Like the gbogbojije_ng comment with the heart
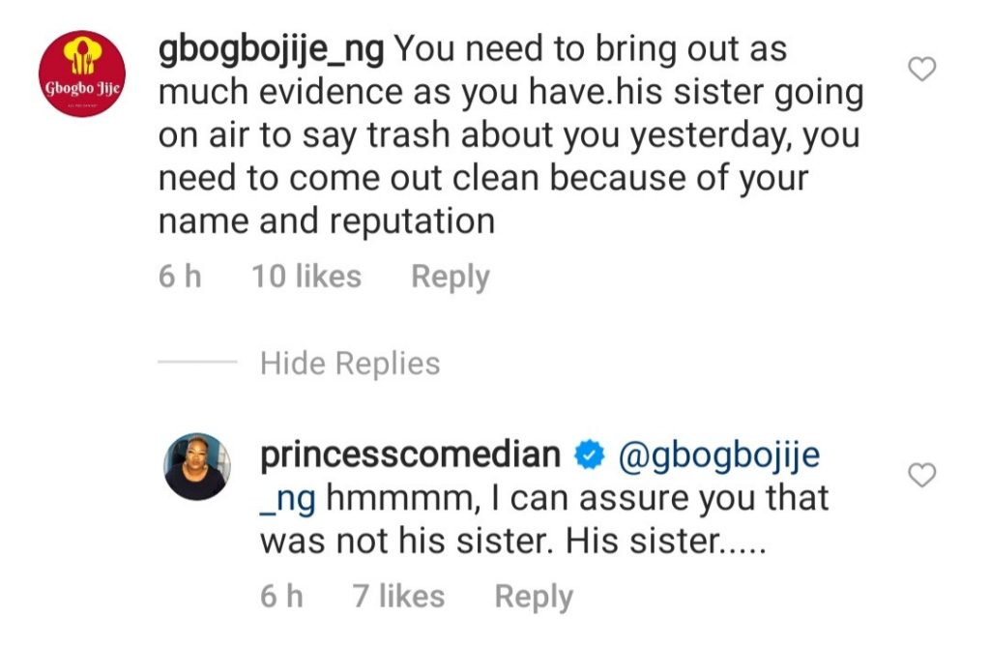This screenshot has height=646, width=990. point(925,71)
